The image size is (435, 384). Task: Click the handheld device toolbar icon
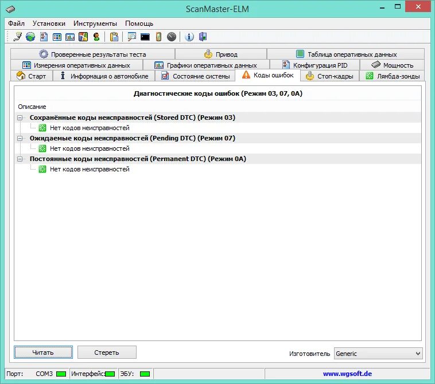pyautogui.click(x=158, y=37)
